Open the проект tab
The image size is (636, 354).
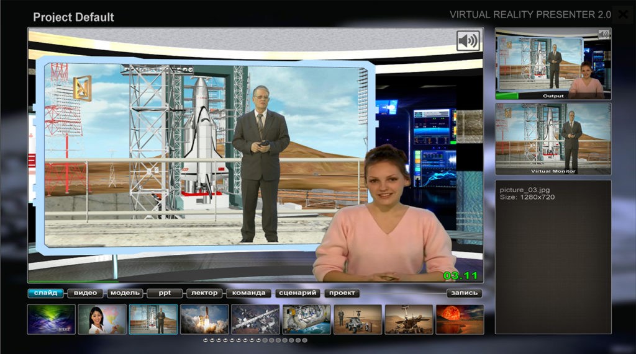(x=342, y=293)
